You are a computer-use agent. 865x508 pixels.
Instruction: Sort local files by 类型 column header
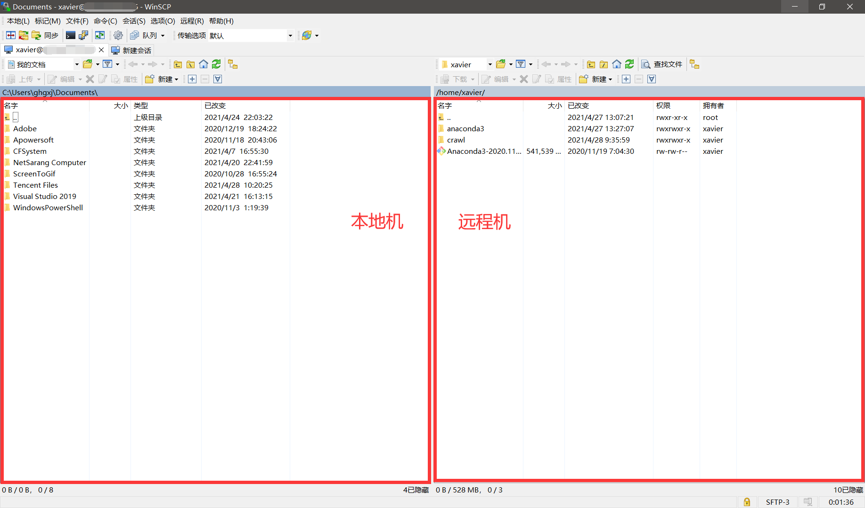[x=166, y=106]
